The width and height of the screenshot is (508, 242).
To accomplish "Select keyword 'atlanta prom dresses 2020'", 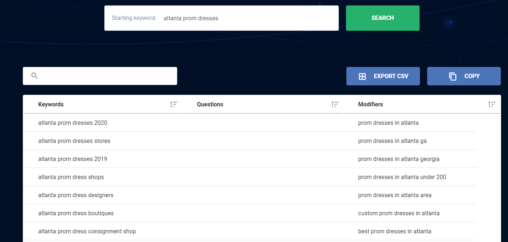I will coord(73,123).
